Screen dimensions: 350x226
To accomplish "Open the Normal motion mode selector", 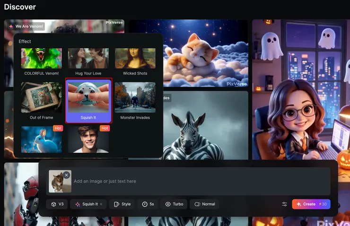I will point(204,204).
